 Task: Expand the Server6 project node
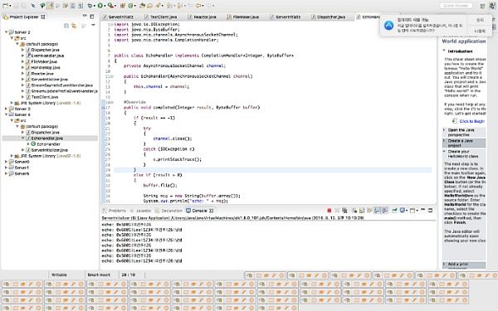pos(6,173)
